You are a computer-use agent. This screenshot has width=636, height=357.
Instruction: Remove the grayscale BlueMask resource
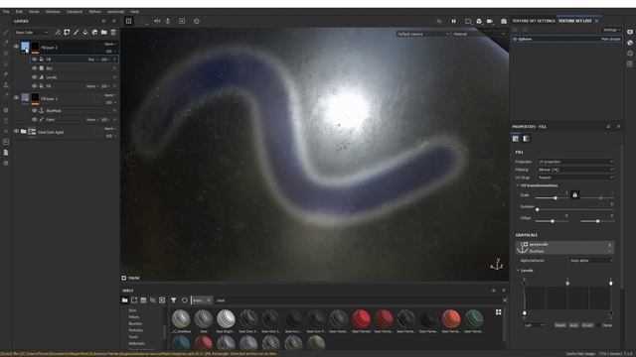(609, 245)
